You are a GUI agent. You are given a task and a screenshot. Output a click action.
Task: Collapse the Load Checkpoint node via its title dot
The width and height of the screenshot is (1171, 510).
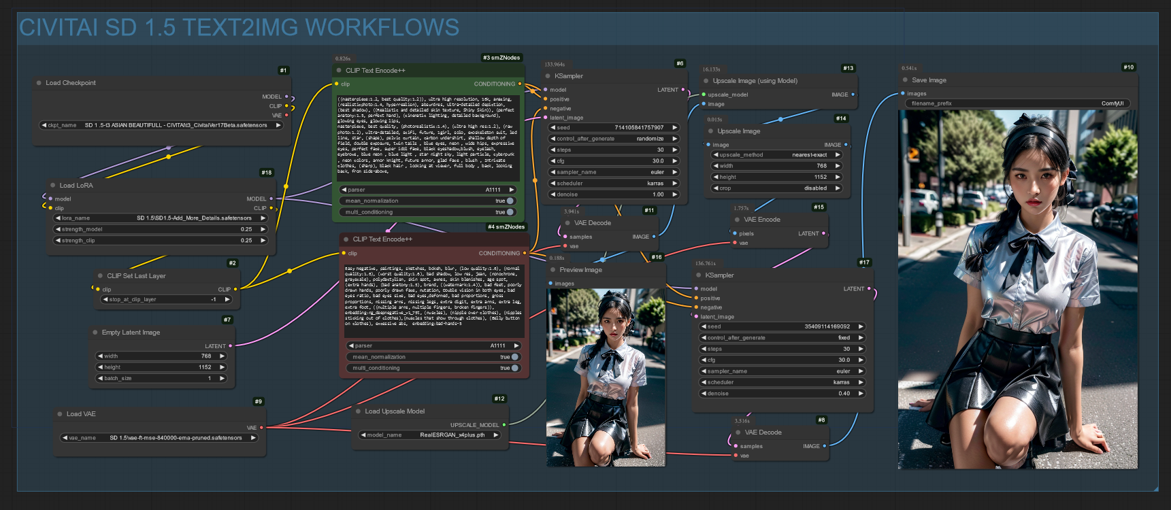coord(39,83)
